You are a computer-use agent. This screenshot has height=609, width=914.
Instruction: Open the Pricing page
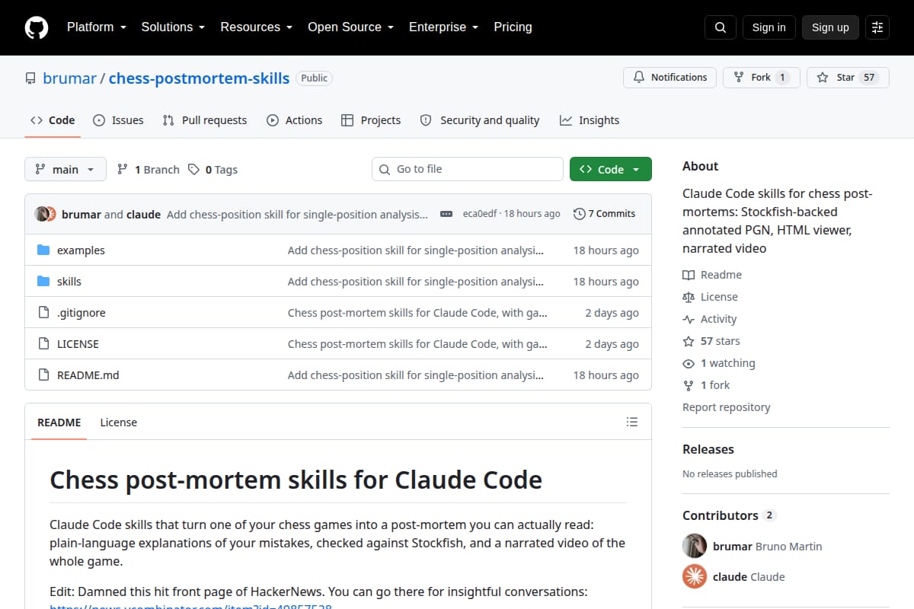(513, 27)
